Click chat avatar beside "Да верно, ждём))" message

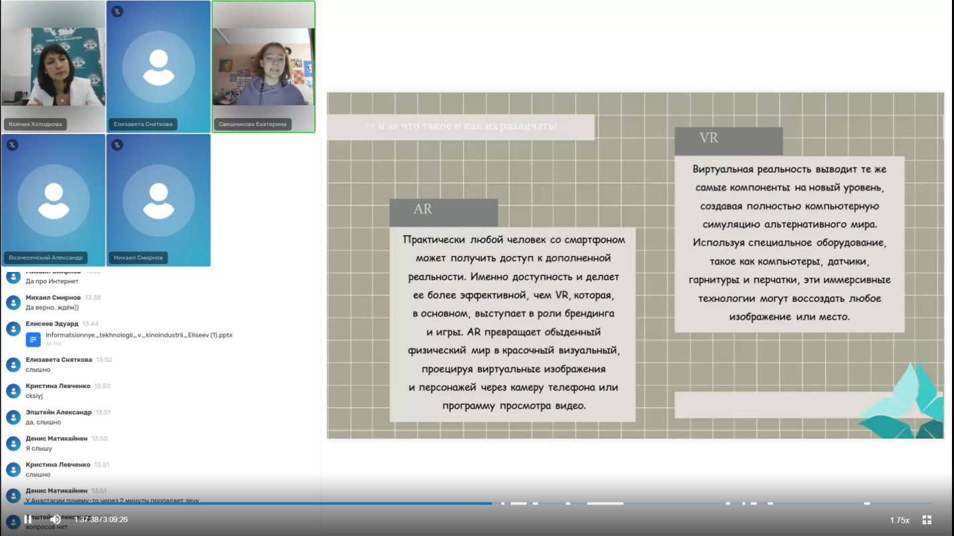tap(13, 303)
